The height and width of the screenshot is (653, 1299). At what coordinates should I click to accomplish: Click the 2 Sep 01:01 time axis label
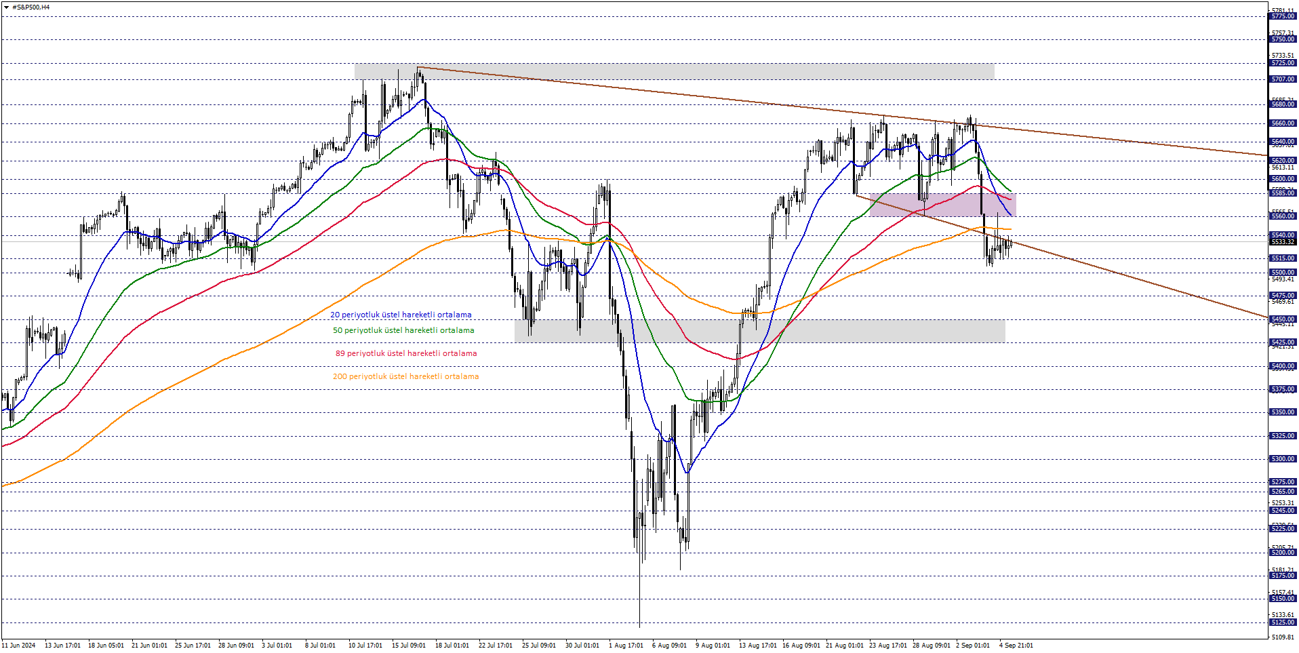tap(973, 646)
